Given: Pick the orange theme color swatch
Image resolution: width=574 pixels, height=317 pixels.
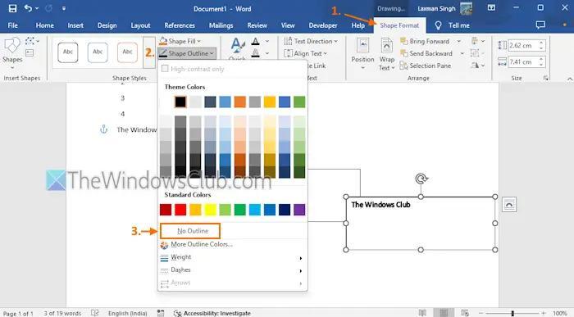Looking at the screenshot, I should pos(239,102).
